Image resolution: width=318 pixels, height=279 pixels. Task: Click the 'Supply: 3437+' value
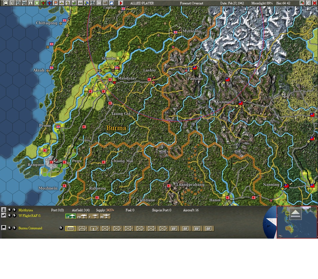coord(105,210)
